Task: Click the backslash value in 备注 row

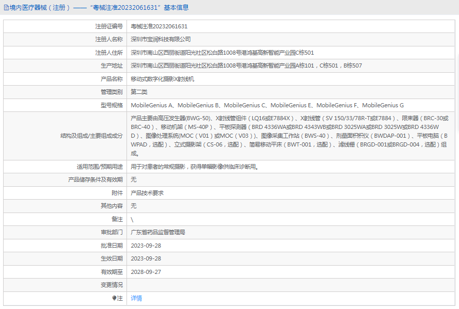Action: (x=132, y=220)
